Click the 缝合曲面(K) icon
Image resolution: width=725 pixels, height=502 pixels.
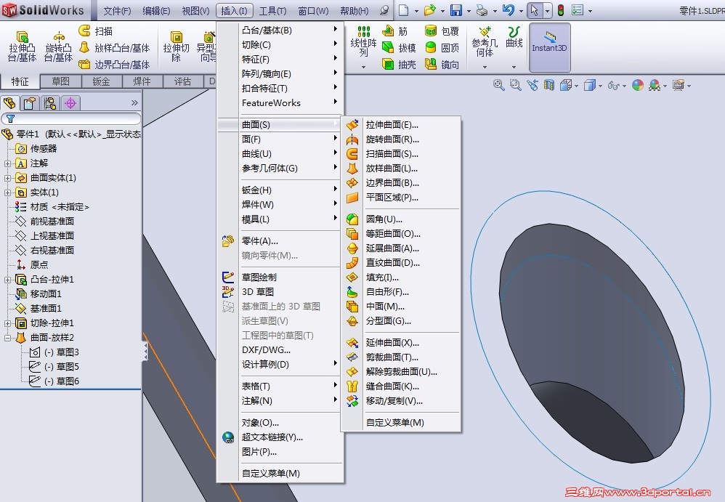tap(352, 386)
